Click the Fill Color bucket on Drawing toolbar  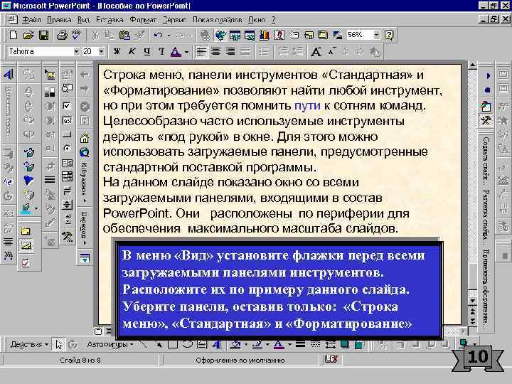coord(235,344)
